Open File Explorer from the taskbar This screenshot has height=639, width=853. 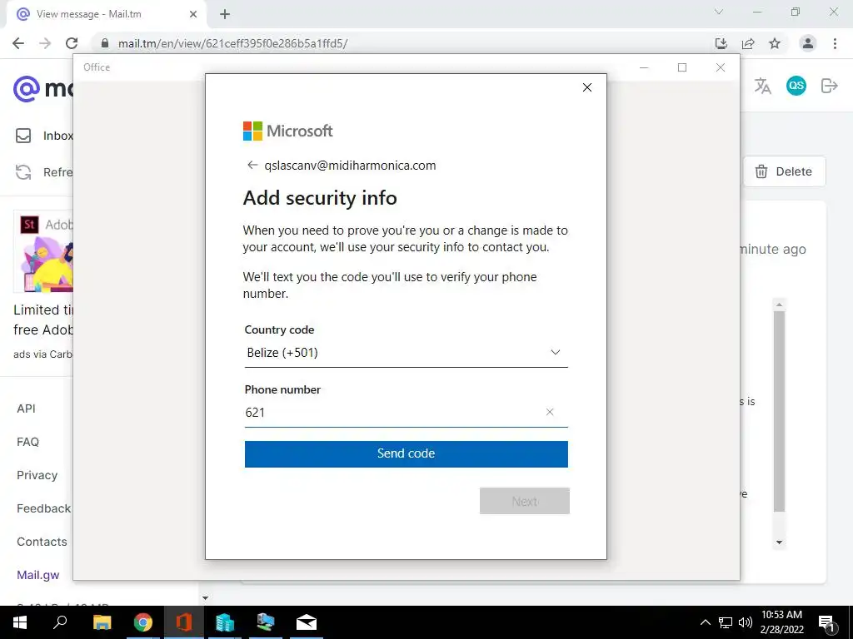tap(102, 622)
